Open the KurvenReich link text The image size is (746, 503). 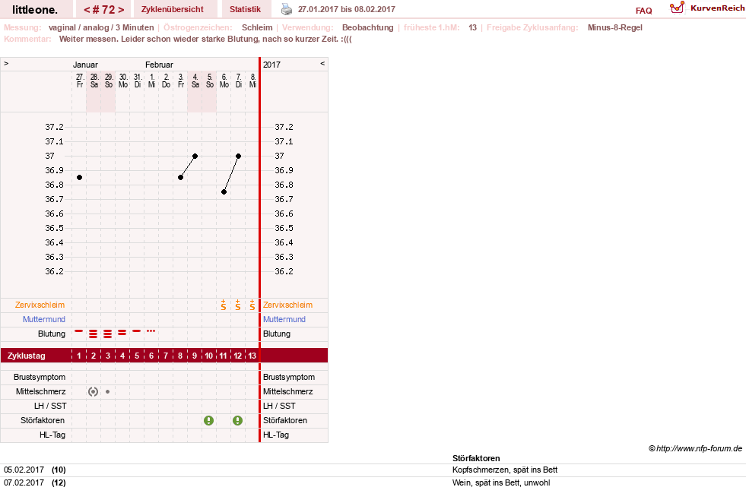pos(717,8)
